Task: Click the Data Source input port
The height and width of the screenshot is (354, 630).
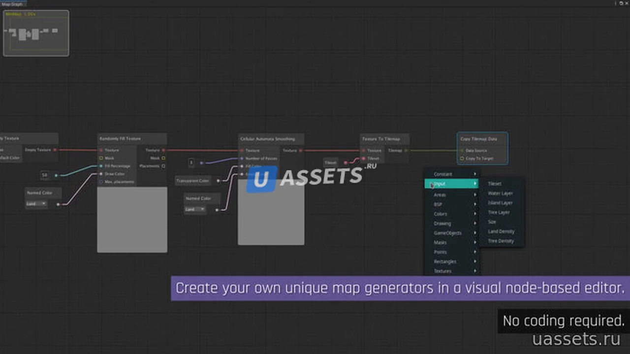Action: (x=462, y=150)
